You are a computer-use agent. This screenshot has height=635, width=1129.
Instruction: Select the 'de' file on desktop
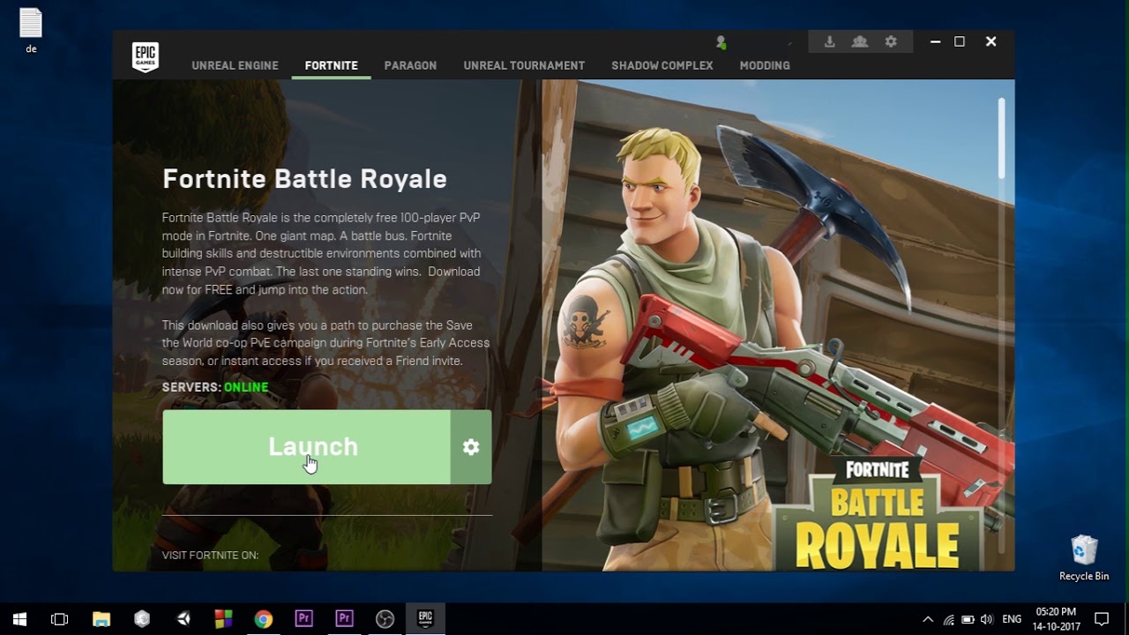pos(31,31)
